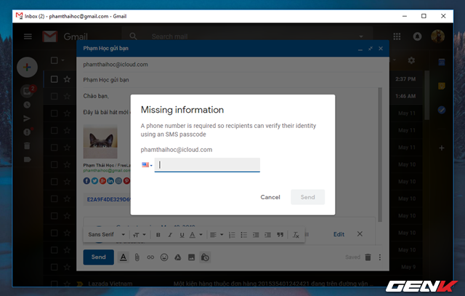Click the recipient phamthaihoc@icloud.com field
This screenshot has width=465, height=296.
[x=232, y=65]
